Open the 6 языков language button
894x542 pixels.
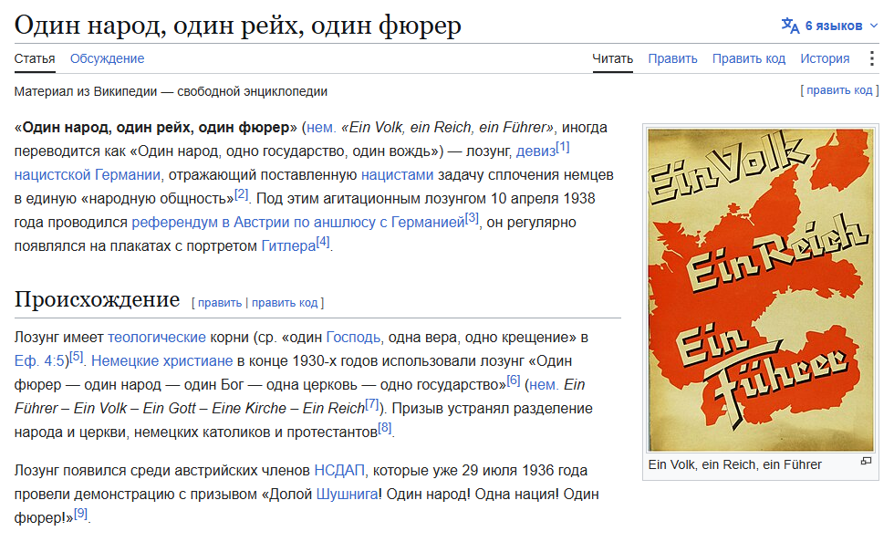[829, 26]
